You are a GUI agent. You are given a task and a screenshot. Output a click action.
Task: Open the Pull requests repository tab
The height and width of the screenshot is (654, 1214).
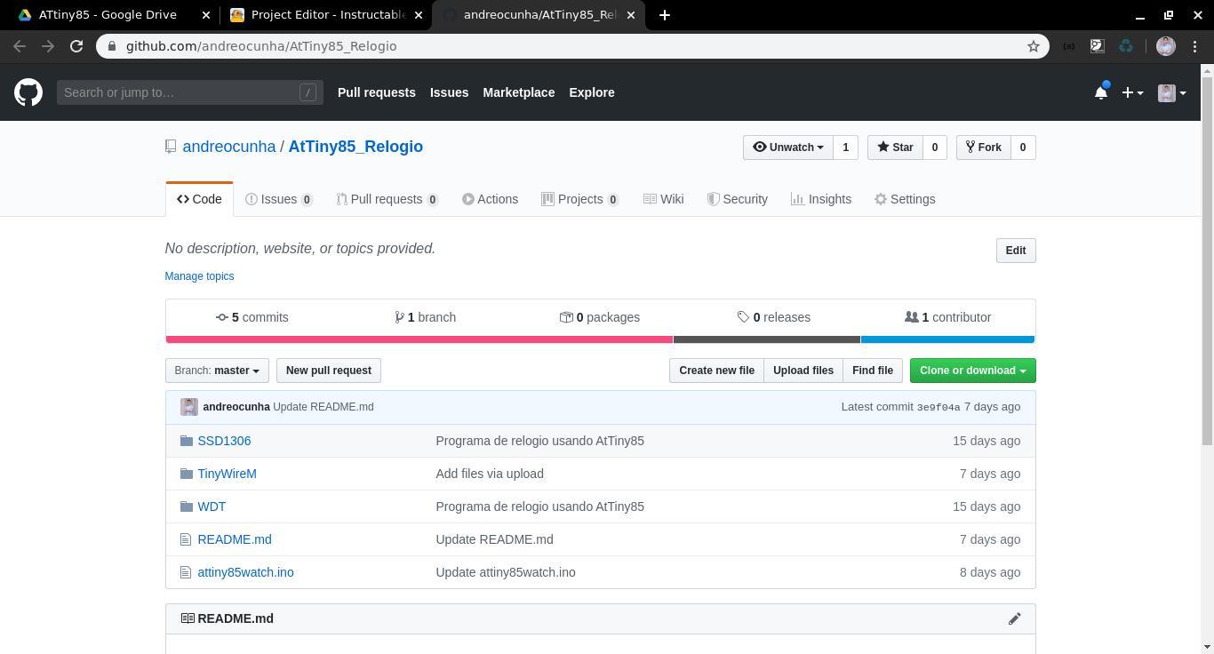coord(387,199)
